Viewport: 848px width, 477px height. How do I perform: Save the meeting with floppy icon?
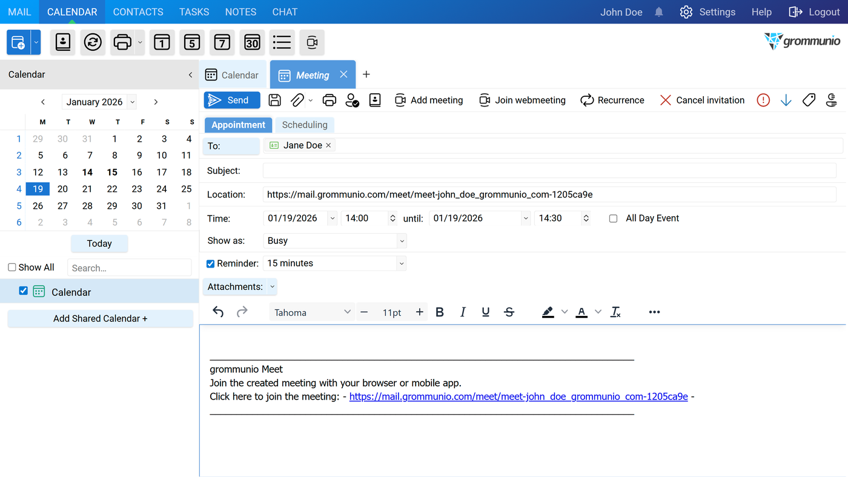click(274, 100)
